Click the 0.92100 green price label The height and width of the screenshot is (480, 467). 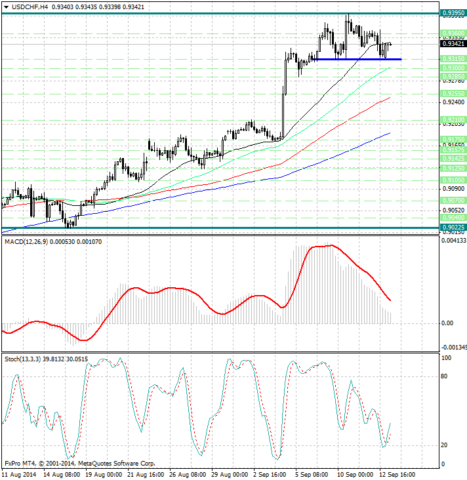pos(453,120)
